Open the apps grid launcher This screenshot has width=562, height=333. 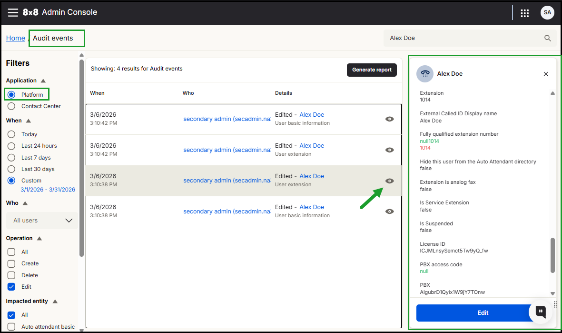pos(525,13)
